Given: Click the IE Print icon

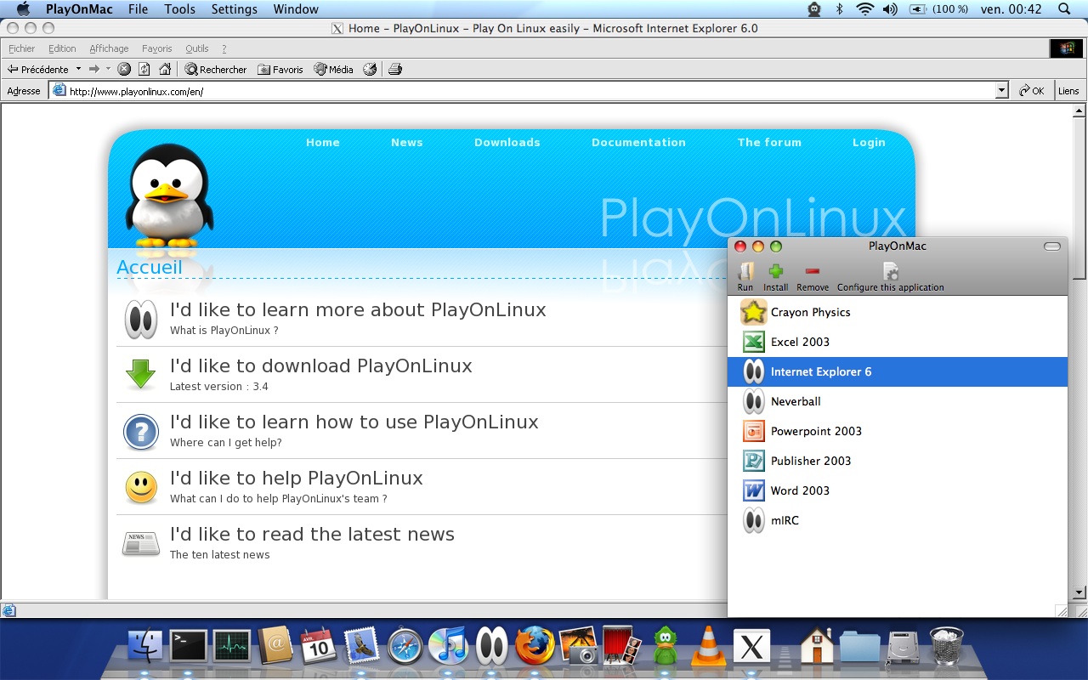Looking at the screenshot, I should (x=395, y=69).
